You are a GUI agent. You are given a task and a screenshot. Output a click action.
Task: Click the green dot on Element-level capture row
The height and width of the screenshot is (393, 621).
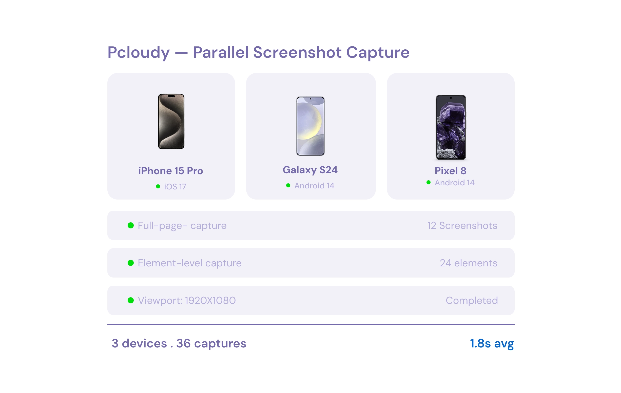131,263
